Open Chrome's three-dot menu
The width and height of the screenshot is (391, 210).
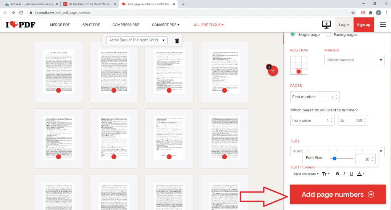pyautogui.click(x=386, y=13)
